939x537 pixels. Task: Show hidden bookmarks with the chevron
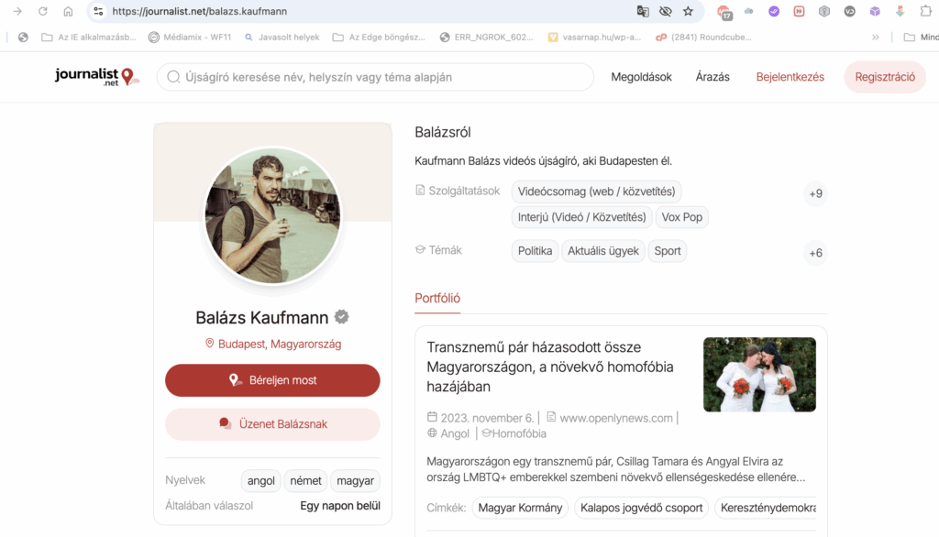(876, 38)
